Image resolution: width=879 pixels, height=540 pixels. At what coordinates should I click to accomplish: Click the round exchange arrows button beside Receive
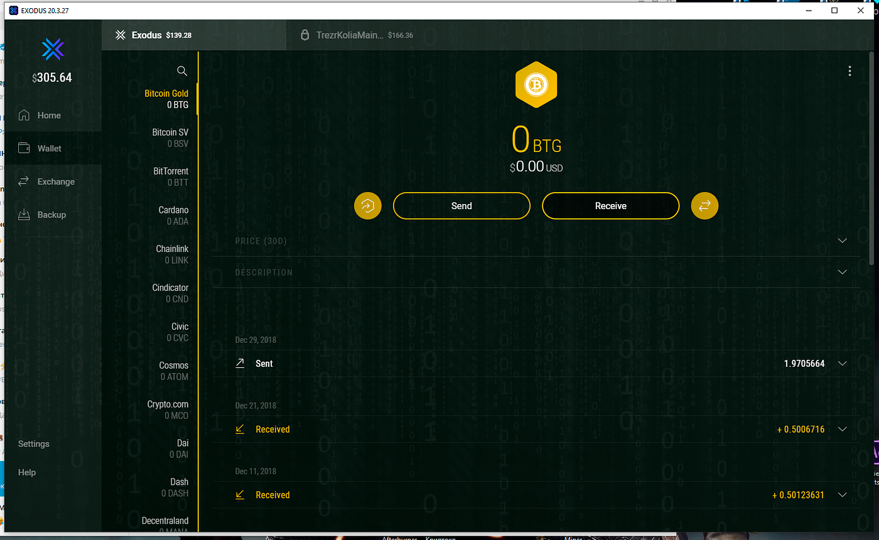704,205
